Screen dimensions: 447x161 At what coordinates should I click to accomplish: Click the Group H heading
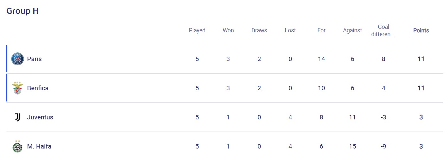click(22, 11)
